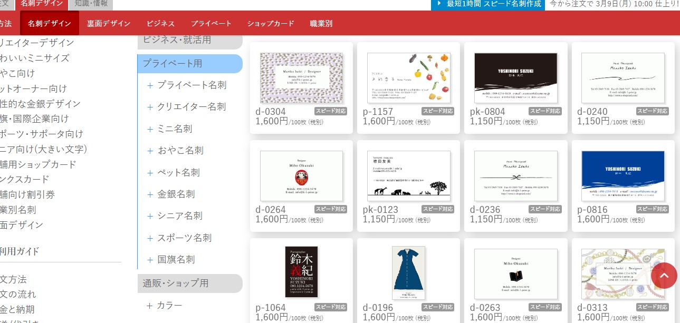Open the 舗用ショップカード sidebar link
680x323 pixels.
click(x=39, y=164)
